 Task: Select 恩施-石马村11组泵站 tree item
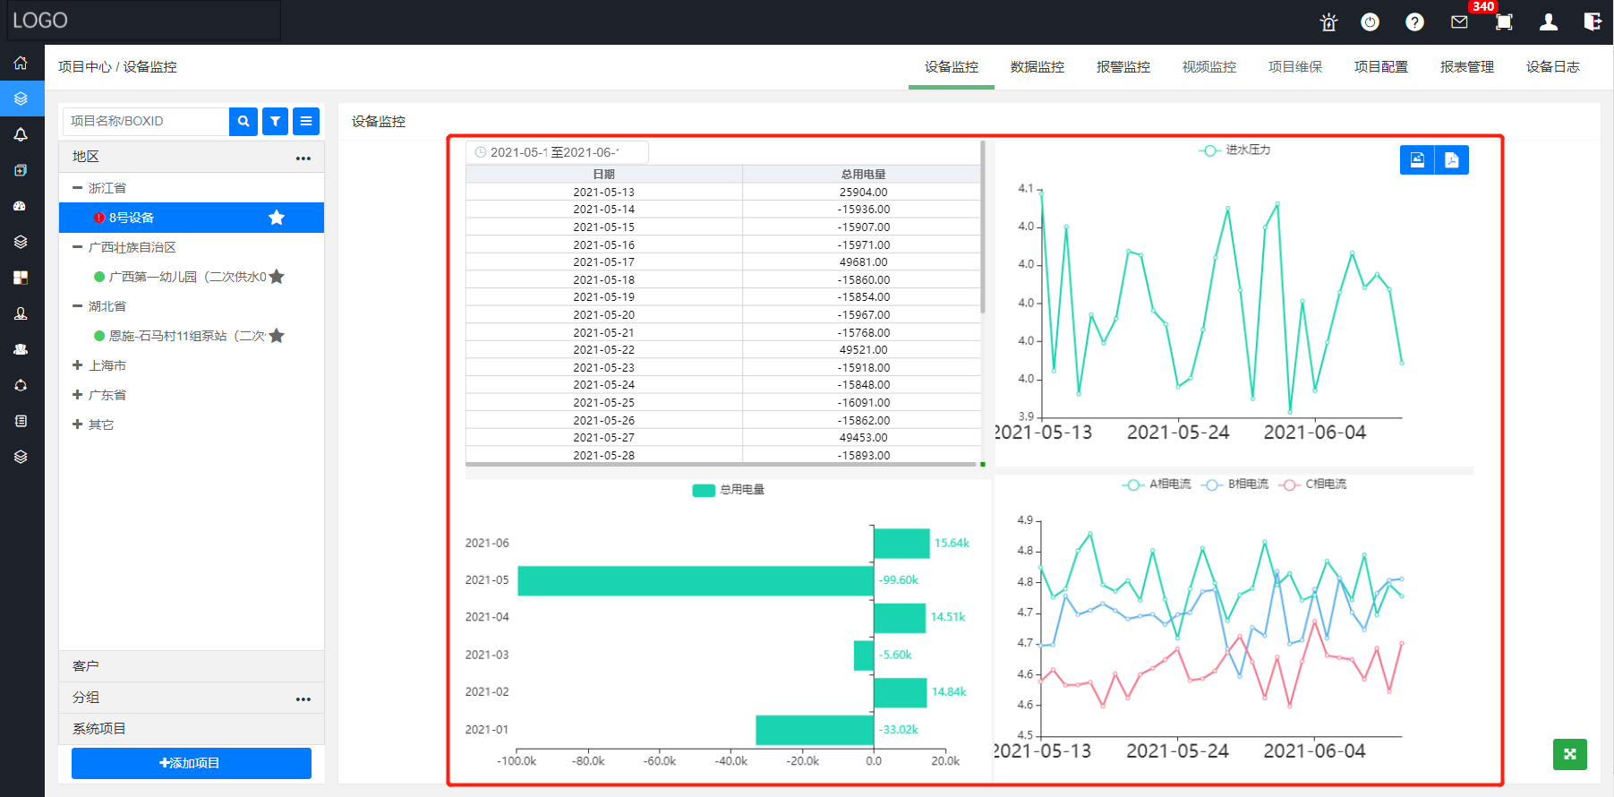click(x=187, y=336)
